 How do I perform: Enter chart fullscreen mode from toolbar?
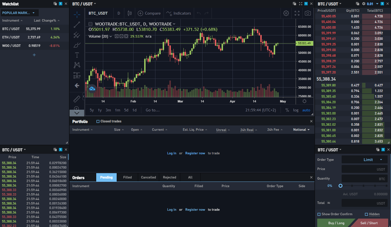point(297,13)
